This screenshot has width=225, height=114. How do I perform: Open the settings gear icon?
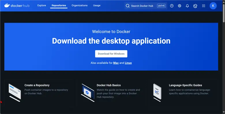click(x=179, y=6)
